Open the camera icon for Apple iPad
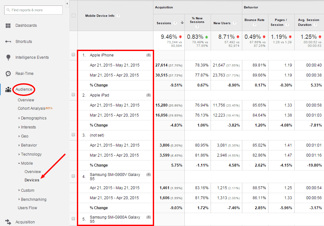The height and width of the screenshot is (226, 324). coord(149,95)
